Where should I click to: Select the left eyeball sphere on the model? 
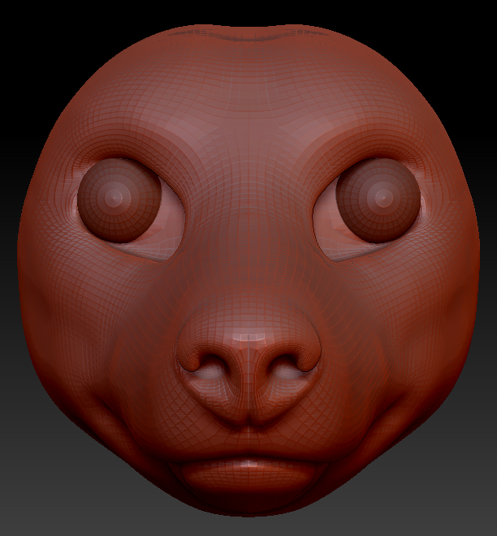[x=119, y=200]
